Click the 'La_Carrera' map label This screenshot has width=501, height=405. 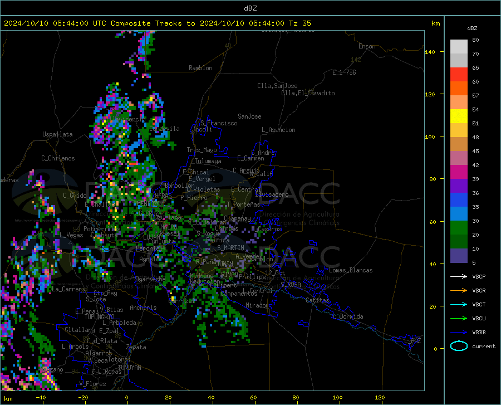68,289
